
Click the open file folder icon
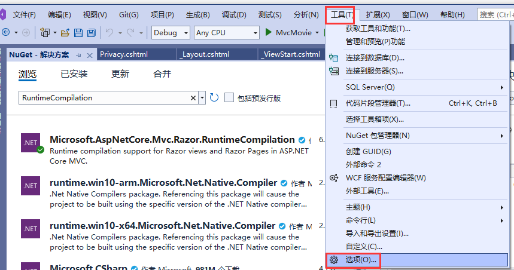[65, 32]
